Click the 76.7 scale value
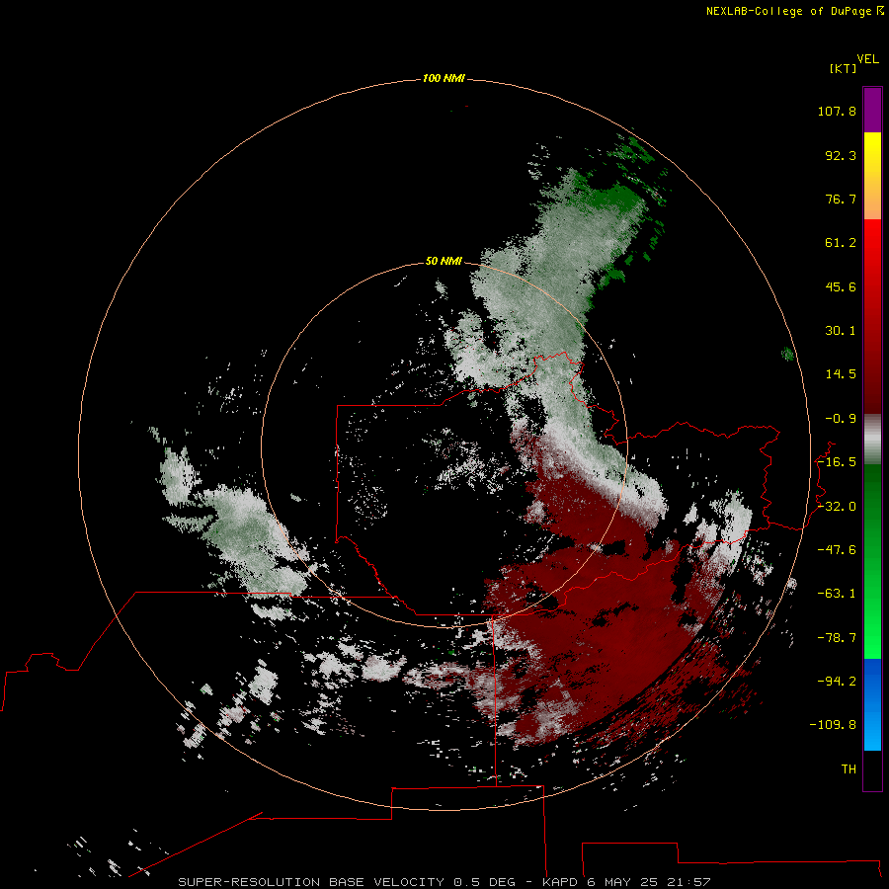This screenshot has height=889, width=889. [x=841, y=199]
